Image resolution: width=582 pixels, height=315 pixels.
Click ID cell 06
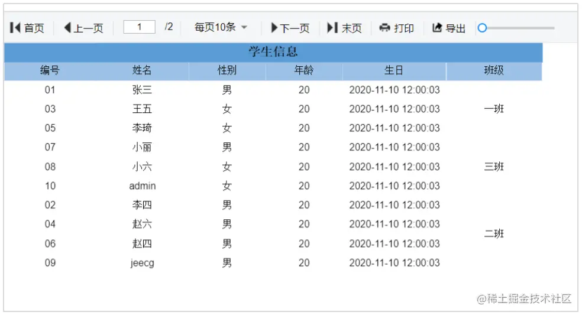pos(50,243)
